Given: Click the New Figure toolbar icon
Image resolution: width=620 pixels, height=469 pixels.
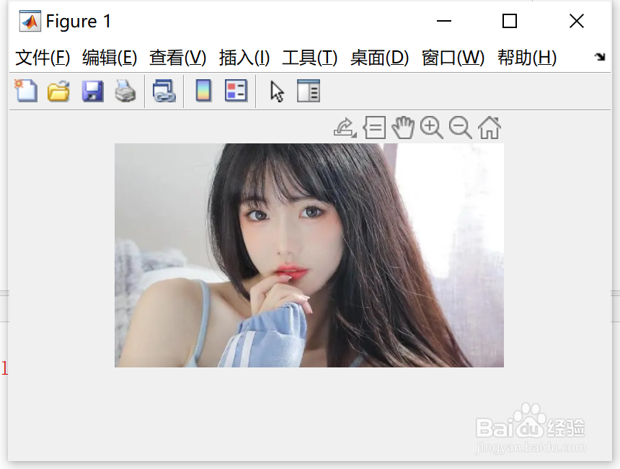Looking at the screenshot, I should click(x=26, y=91).
